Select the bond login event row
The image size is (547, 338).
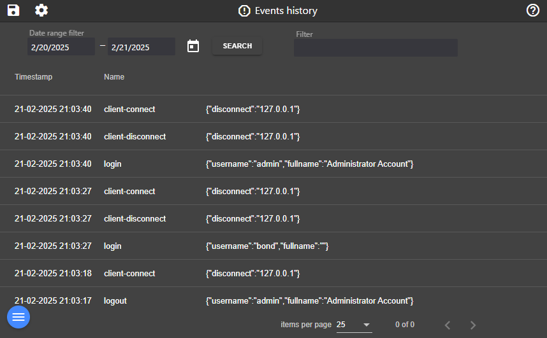273,246
